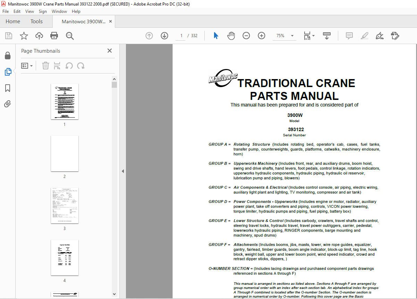Click thumbnail panel scroll down arrow
417x299 pixels.
click(x=114, y=294)
